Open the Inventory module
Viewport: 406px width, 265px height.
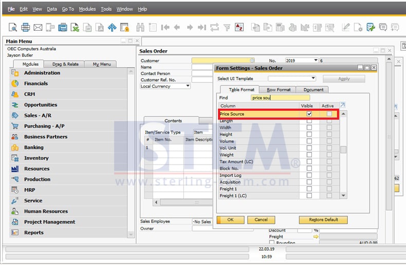(36, 158)
